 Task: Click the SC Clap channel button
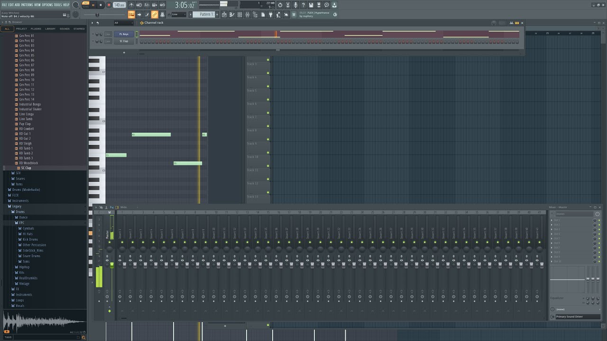[124, 41]
